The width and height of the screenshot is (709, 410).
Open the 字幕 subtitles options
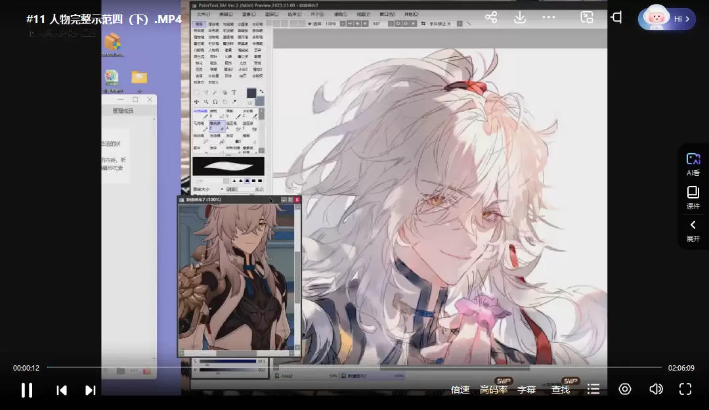526,390
